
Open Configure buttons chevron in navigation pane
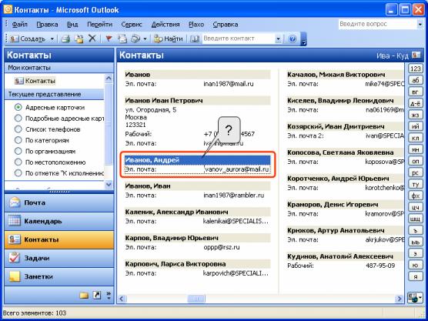pos(109,295)
